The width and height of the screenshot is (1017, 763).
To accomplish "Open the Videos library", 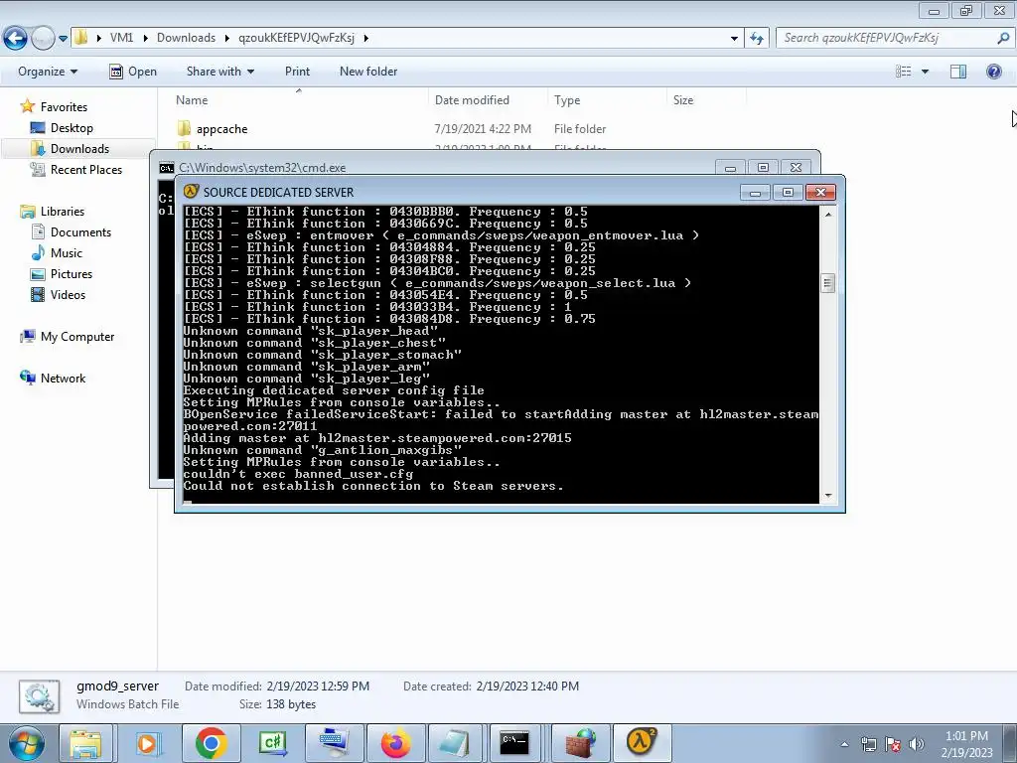I will 68,294.
